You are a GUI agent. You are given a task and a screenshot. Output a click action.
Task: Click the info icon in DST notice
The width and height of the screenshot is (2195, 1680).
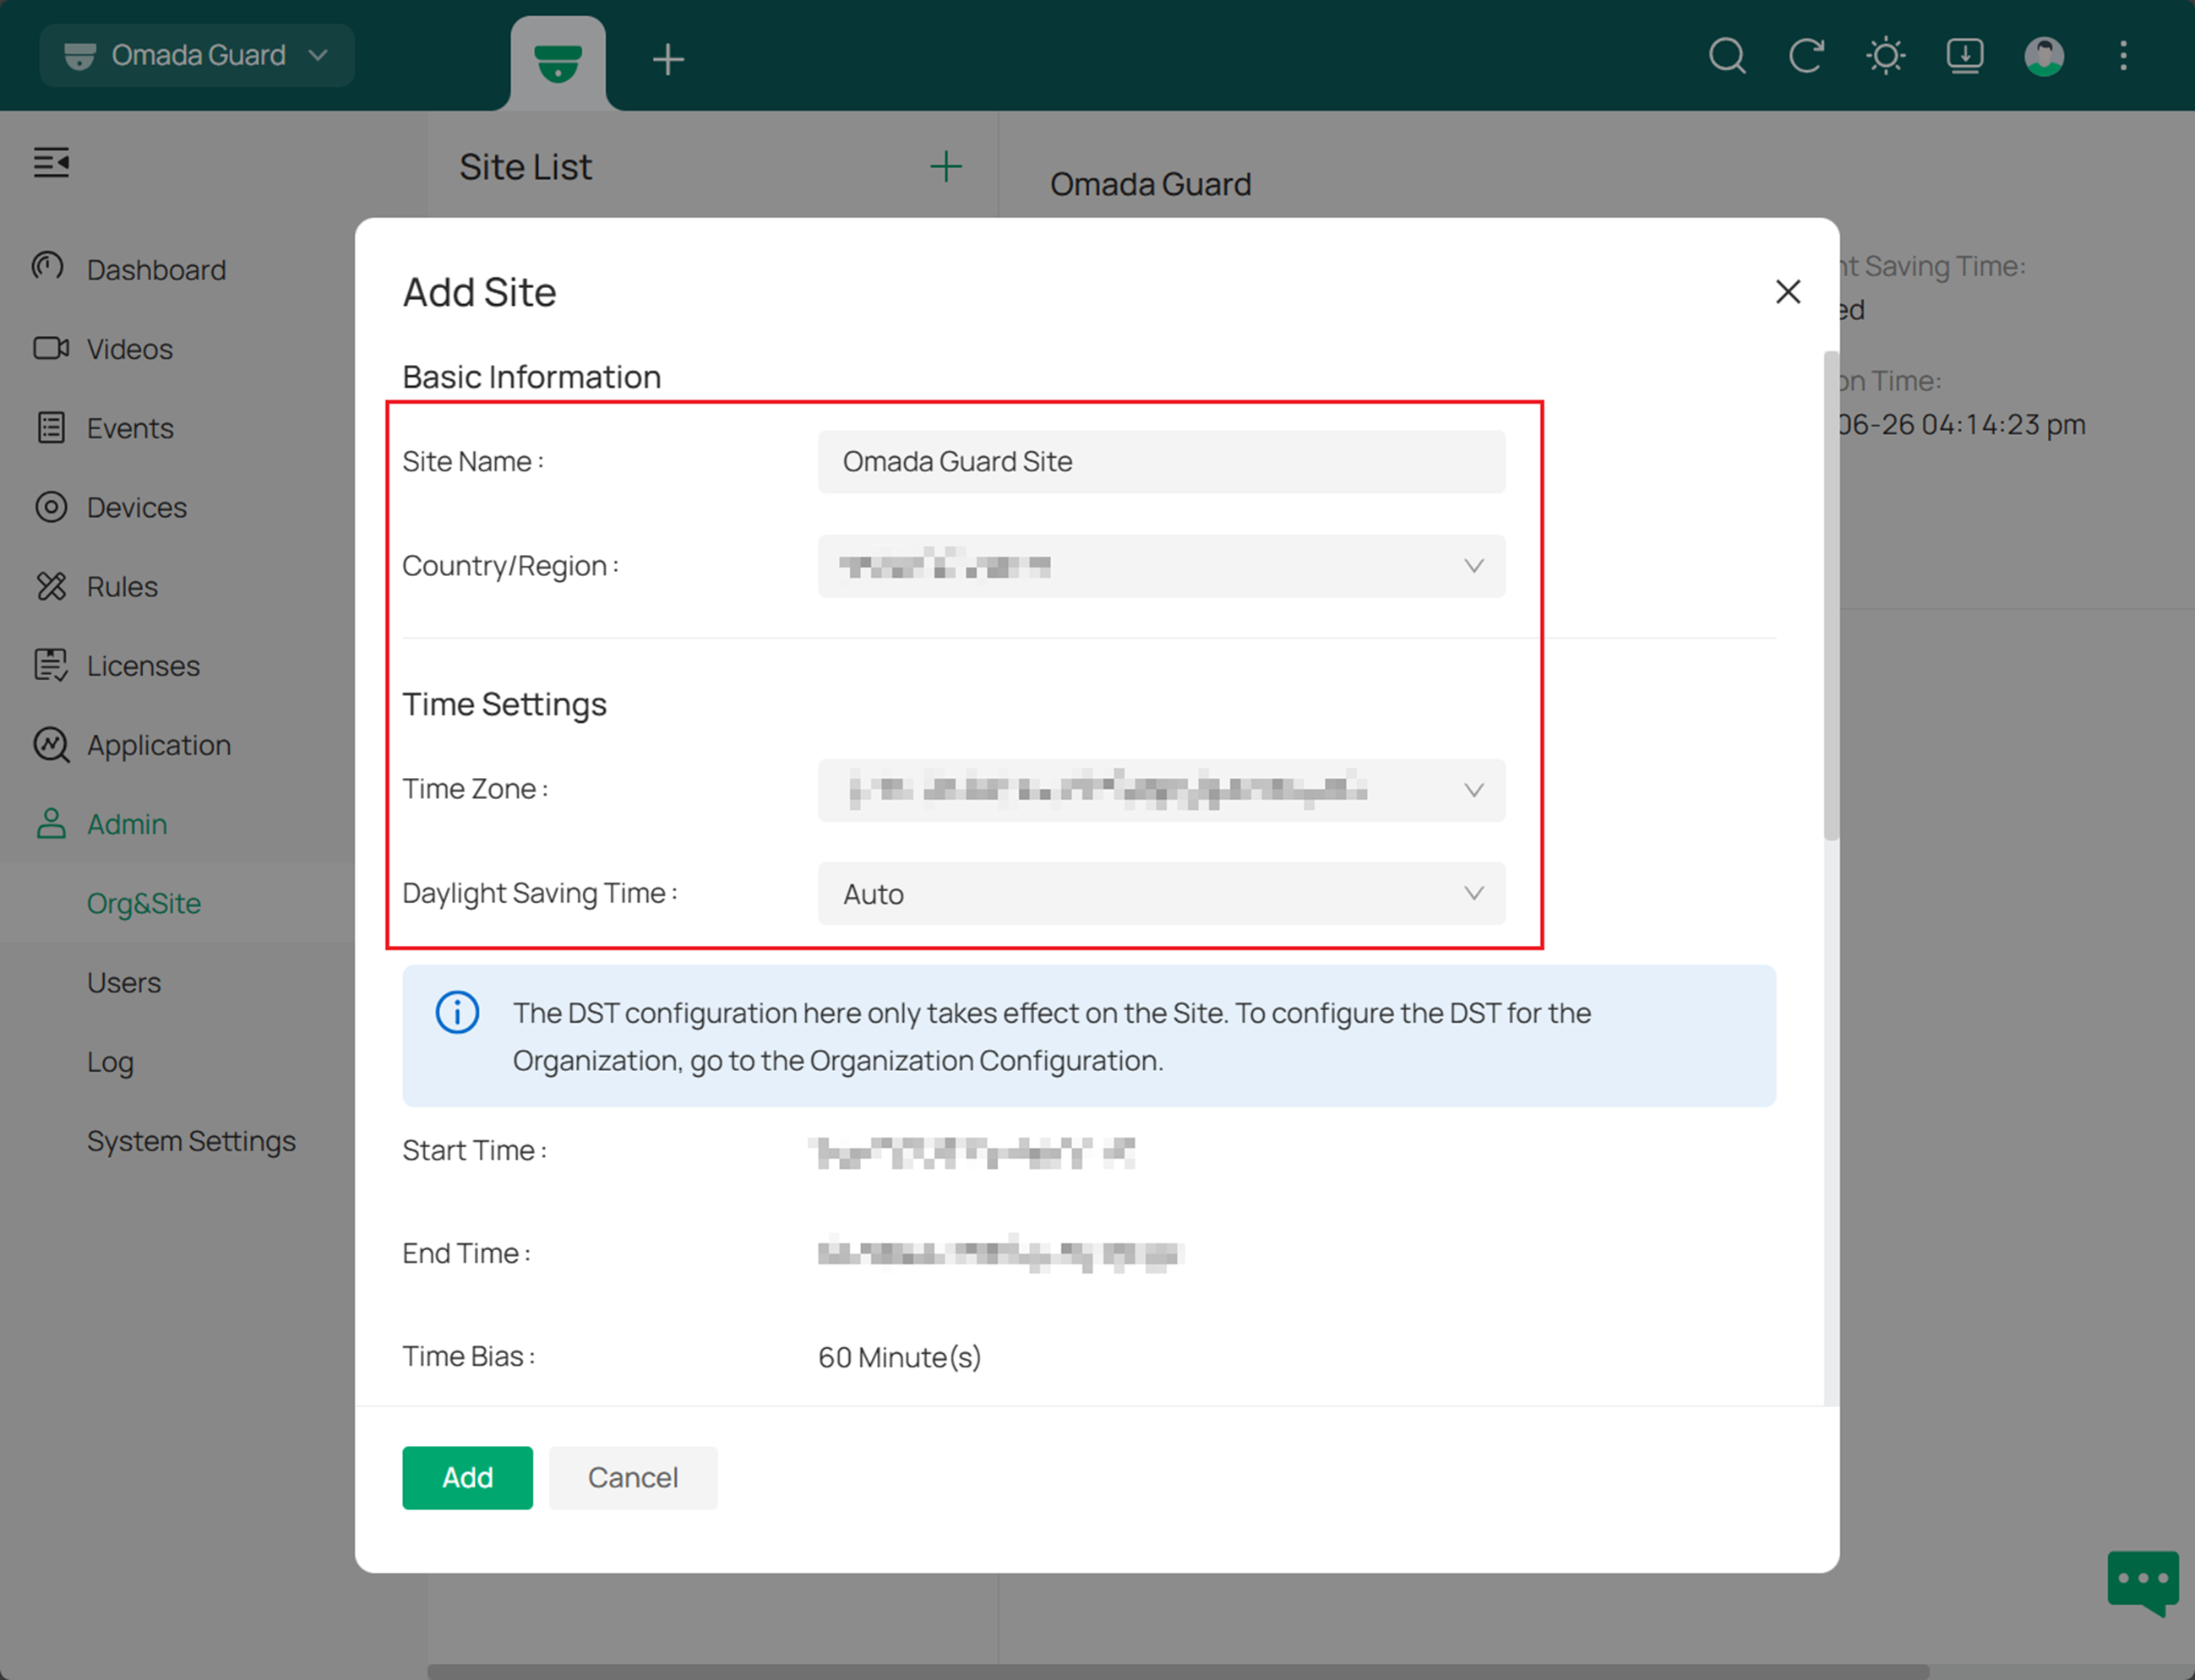tap(457, 1012)
